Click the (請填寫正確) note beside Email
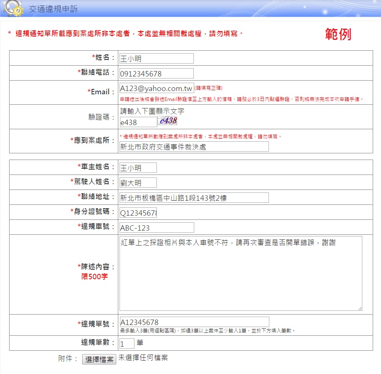The width and height of the screenshot is (381, 374). [208, 88]
